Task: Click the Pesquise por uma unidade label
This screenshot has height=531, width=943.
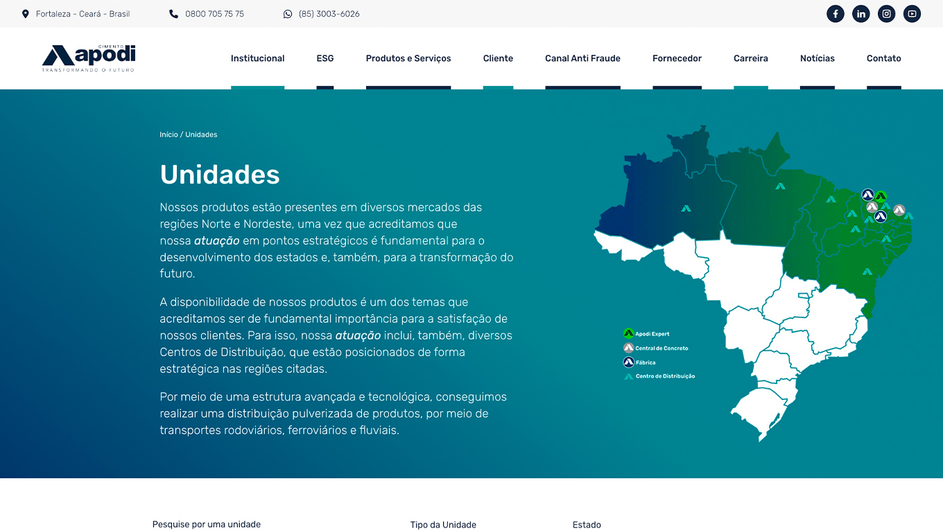Action: 207,525
